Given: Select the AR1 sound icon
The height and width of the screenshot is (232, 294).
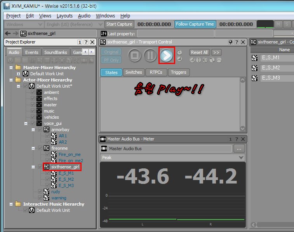Looking at the screenshot, I should tap(54, 136).
